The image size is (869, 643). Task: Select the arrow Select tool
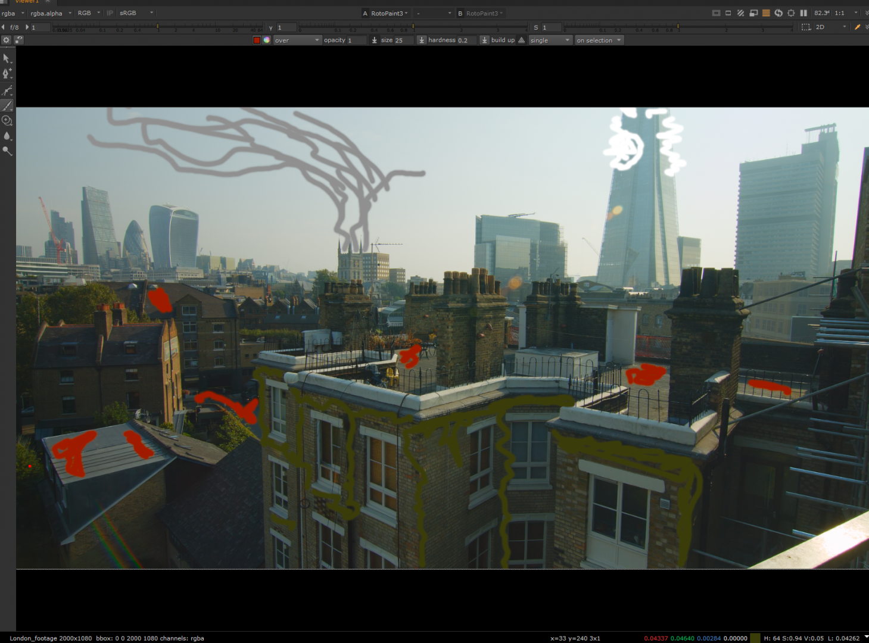point(7,58)
